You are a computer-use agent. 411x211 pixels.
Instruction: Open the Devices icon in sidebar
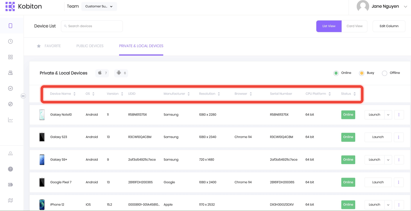tap(10, 26)
